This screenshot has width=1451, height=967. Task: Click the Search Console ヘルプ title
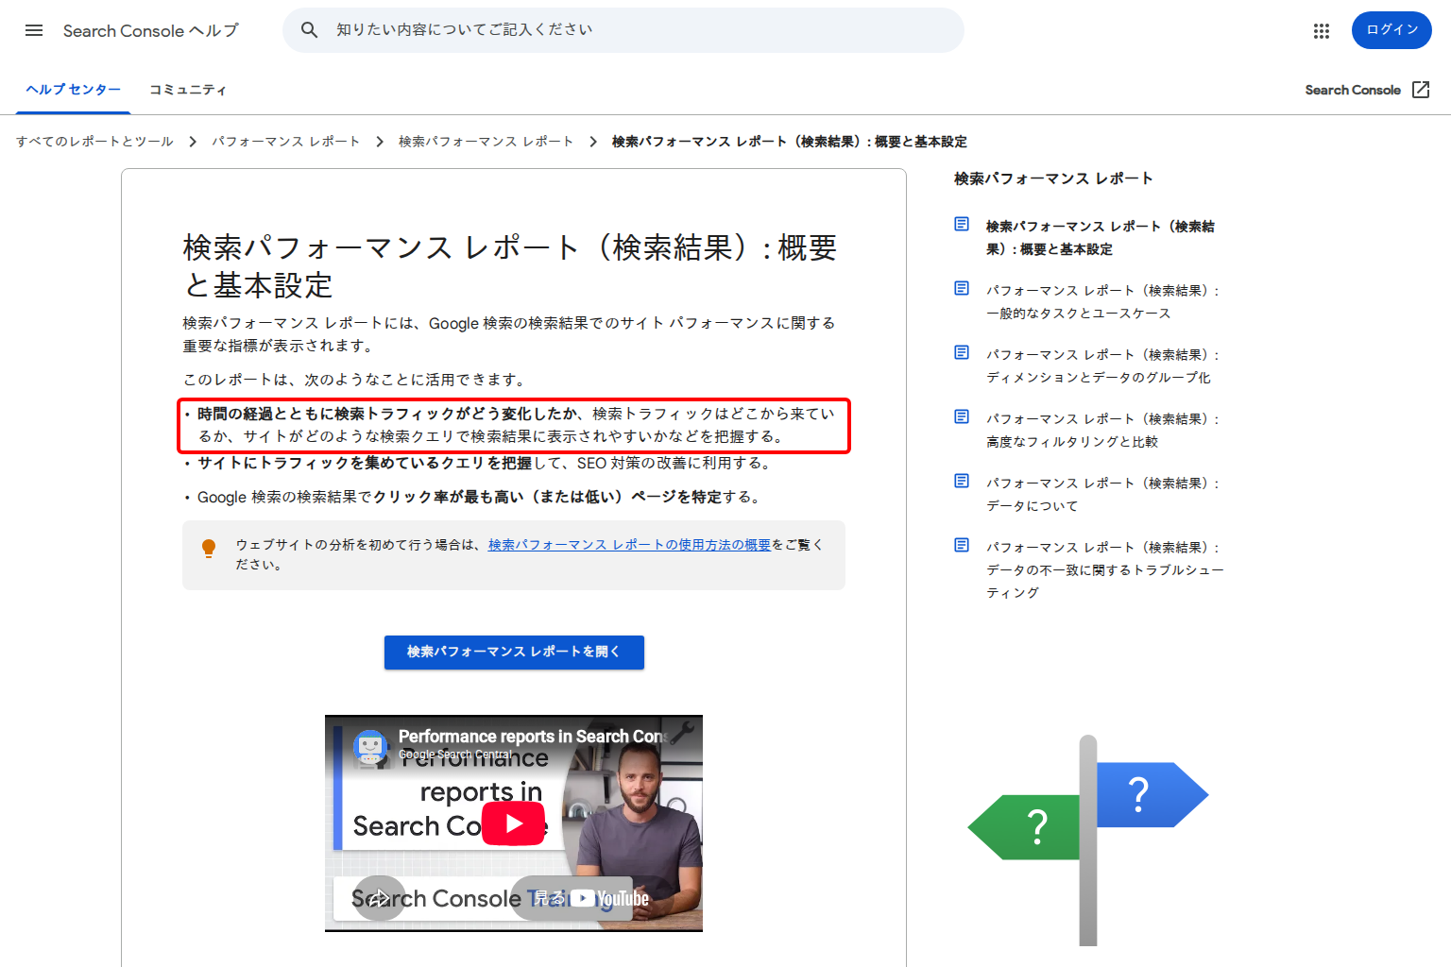[151, 31]
